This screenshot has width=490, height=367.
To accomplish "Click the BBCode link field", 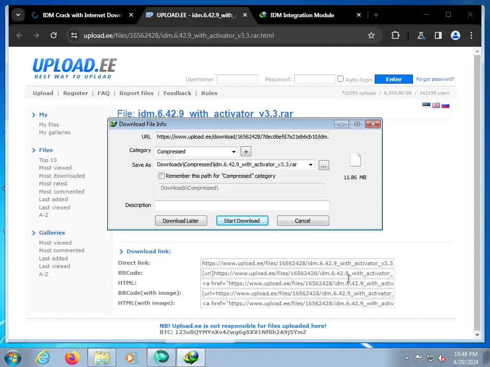I will point(297,273).
